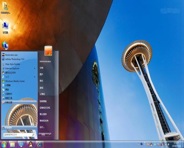Open QQ penguin from the taskbar
Viewport: 184px width, 148px height.
pos(30,144)
